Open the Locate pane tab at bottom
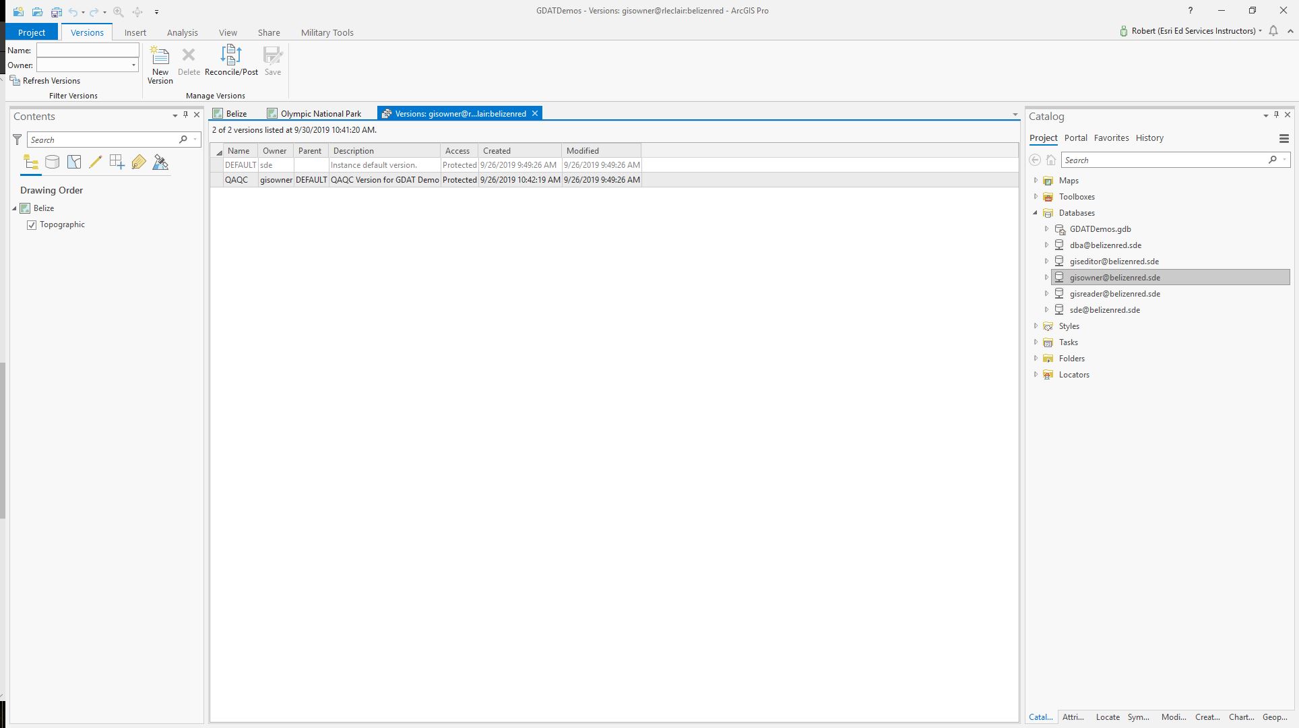 (x=1108, y=717)
